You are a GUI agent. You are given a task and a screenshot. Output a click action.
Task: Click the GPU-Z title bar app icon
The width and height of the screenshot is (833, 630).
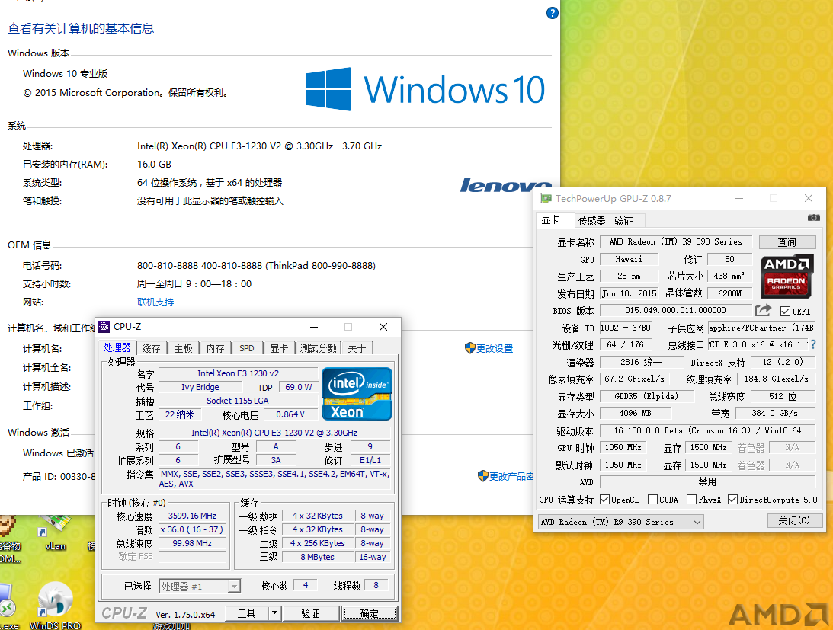click(x=546, y=198)
